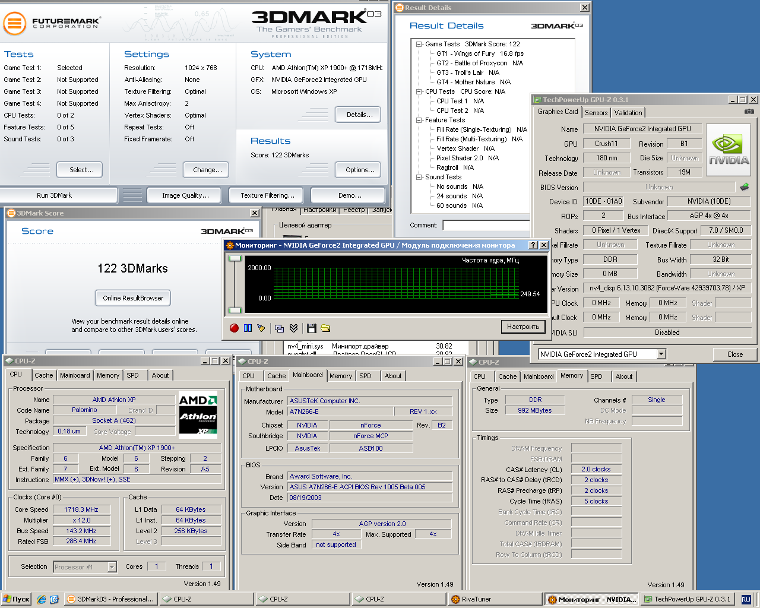Collapse the Sound Tests tree node
Viewport: 760px width, 608px height.
click(419, 177)
